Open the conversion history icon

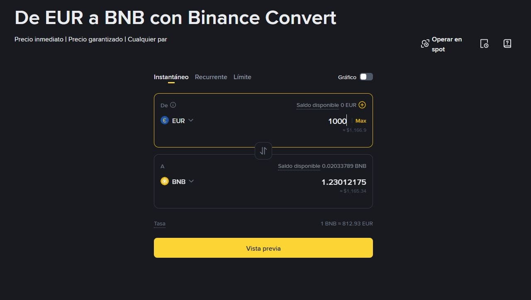[484, 44]
